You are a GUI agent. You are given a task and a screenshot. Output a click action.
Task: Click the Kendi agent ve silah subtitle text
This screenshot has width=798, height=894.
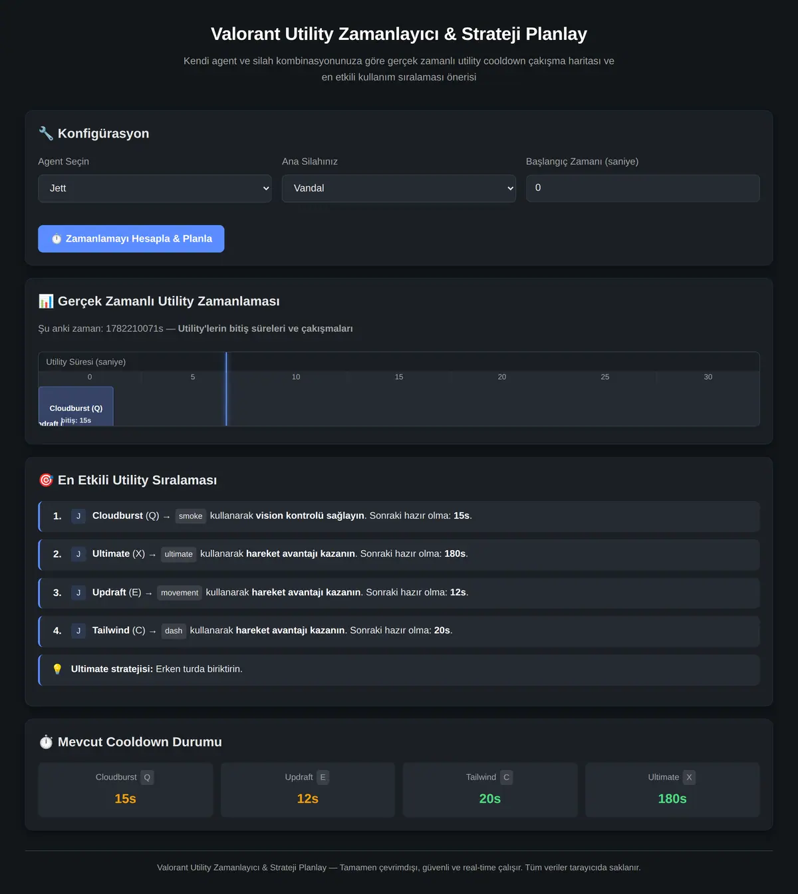pos(399,69)
